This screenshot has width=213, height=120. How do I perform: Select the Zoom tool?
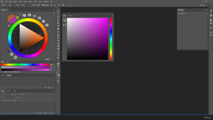(x=58, y=67)
